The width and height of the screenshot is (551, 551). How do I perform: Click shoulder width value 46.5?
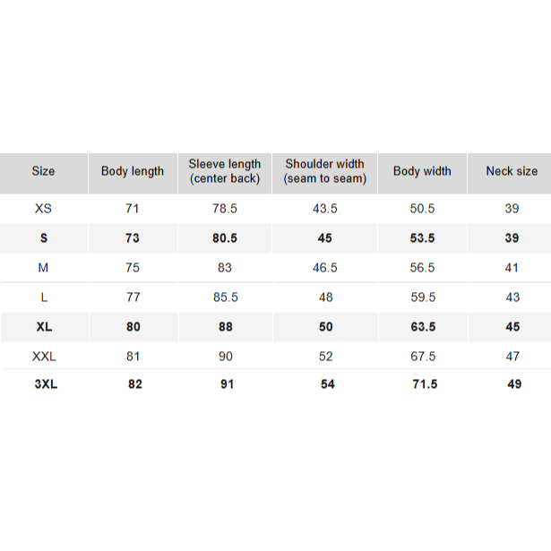[324, 267]
